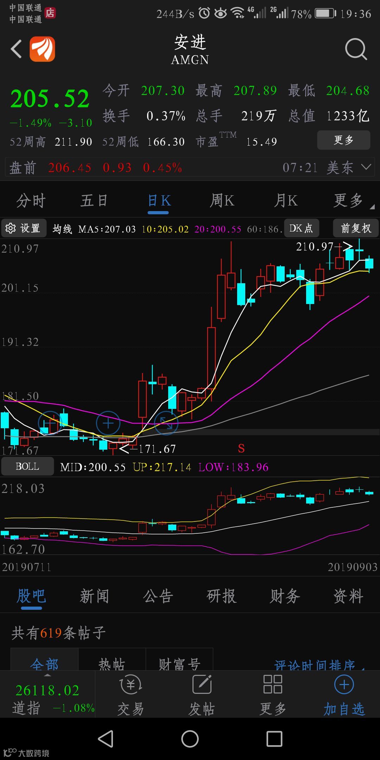Tap the expand arrows circle on chart
380x760 pixels.
pyautogui.click(x=166, y=423)
